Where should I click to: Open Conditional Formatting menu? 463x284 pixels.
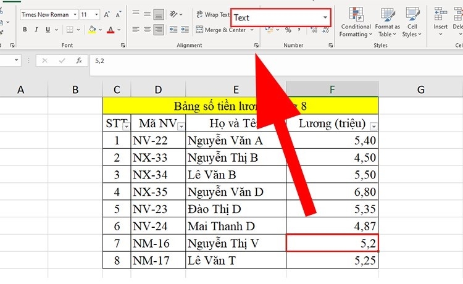click(355, 22)
